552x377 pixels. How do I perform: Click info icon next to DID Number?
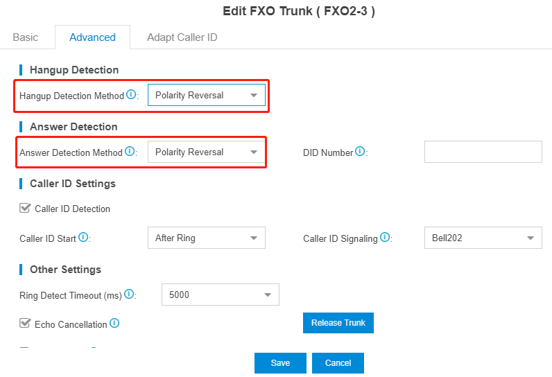coord(360,152)
